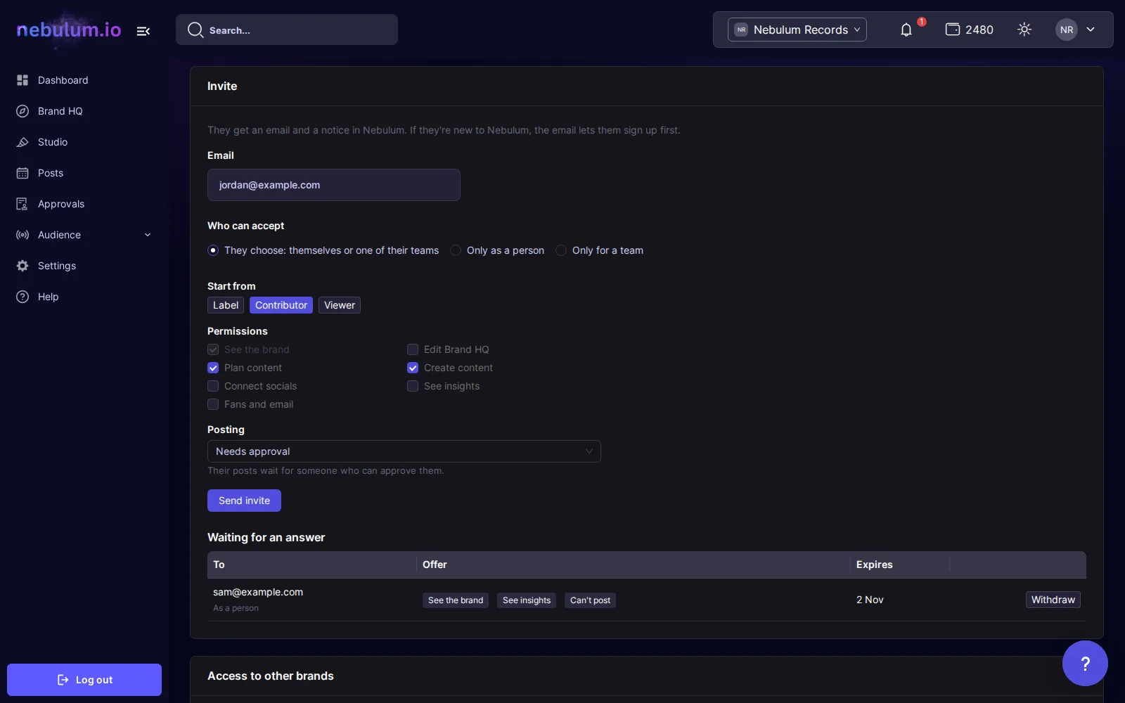
Task: Choose Contributor preset
Action: point(281,305)
